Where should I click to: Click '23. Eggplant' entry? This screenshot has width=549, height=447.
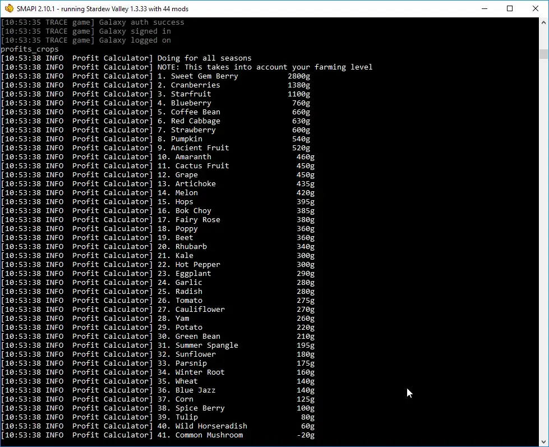pyautogui.click(x=184, y=274)
